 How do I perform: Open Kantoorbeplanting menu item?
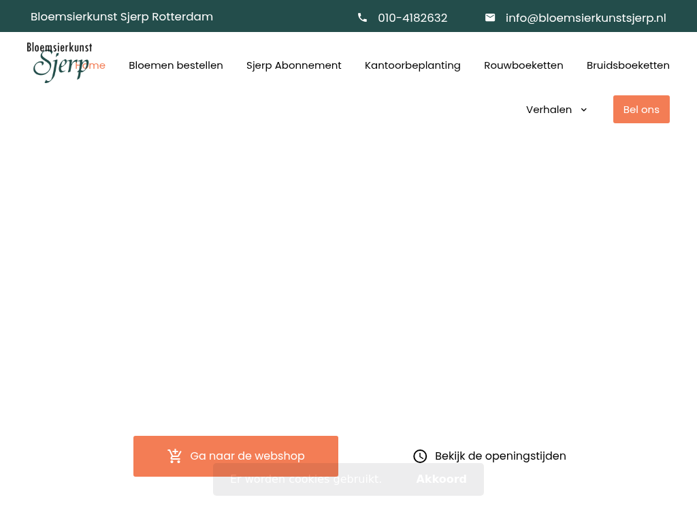tap(412, 65)
